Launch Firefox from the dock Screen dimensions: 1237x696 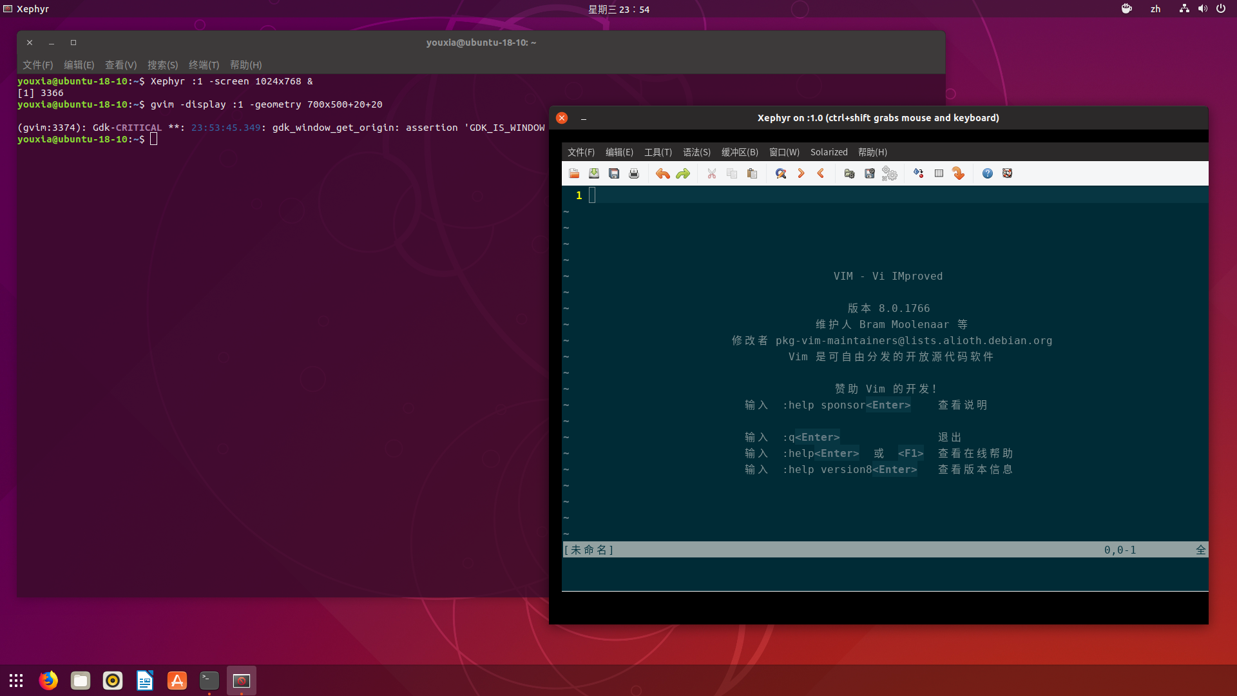tap(48, 681)
